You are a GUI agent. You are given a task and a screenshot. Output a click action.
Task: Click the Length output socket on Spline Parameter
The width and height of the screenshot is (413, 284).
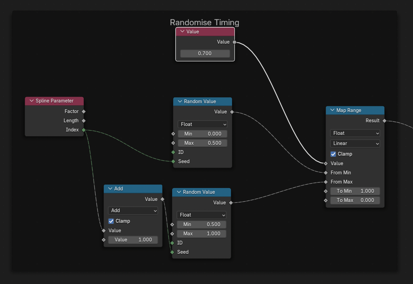coord(83,121)
